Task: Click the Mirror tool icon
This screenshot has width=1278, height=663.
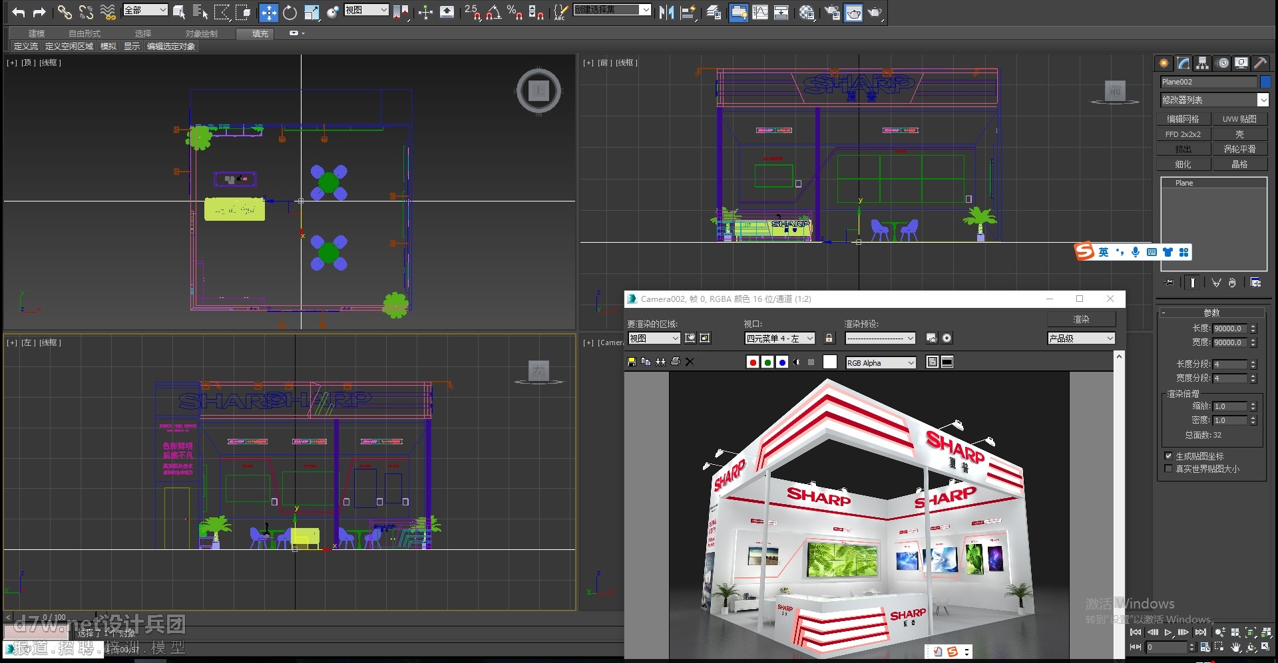Action: coord(666,12)
